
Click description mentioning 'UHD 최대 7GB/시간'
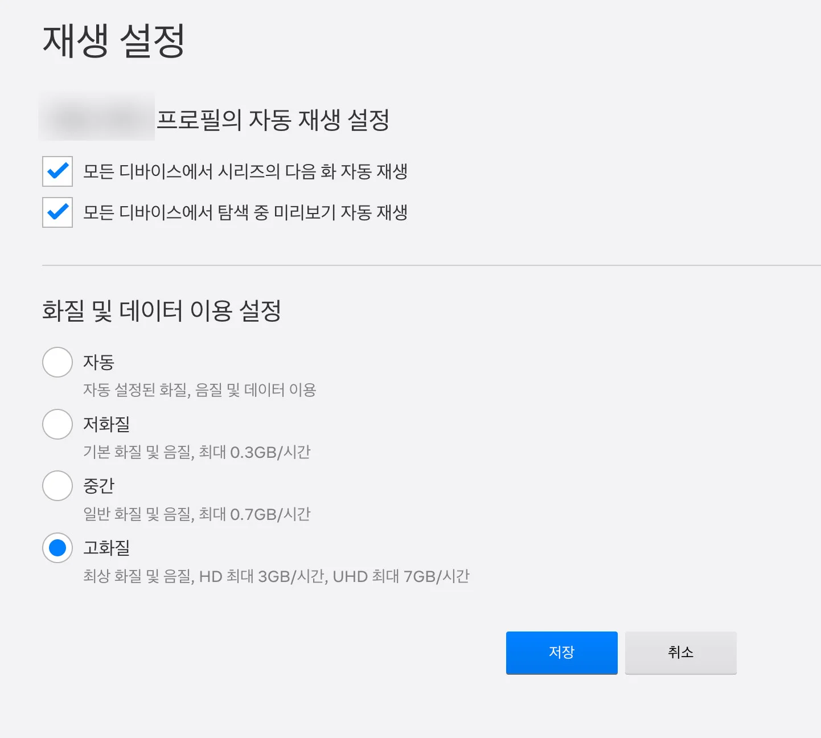[277, 576]
